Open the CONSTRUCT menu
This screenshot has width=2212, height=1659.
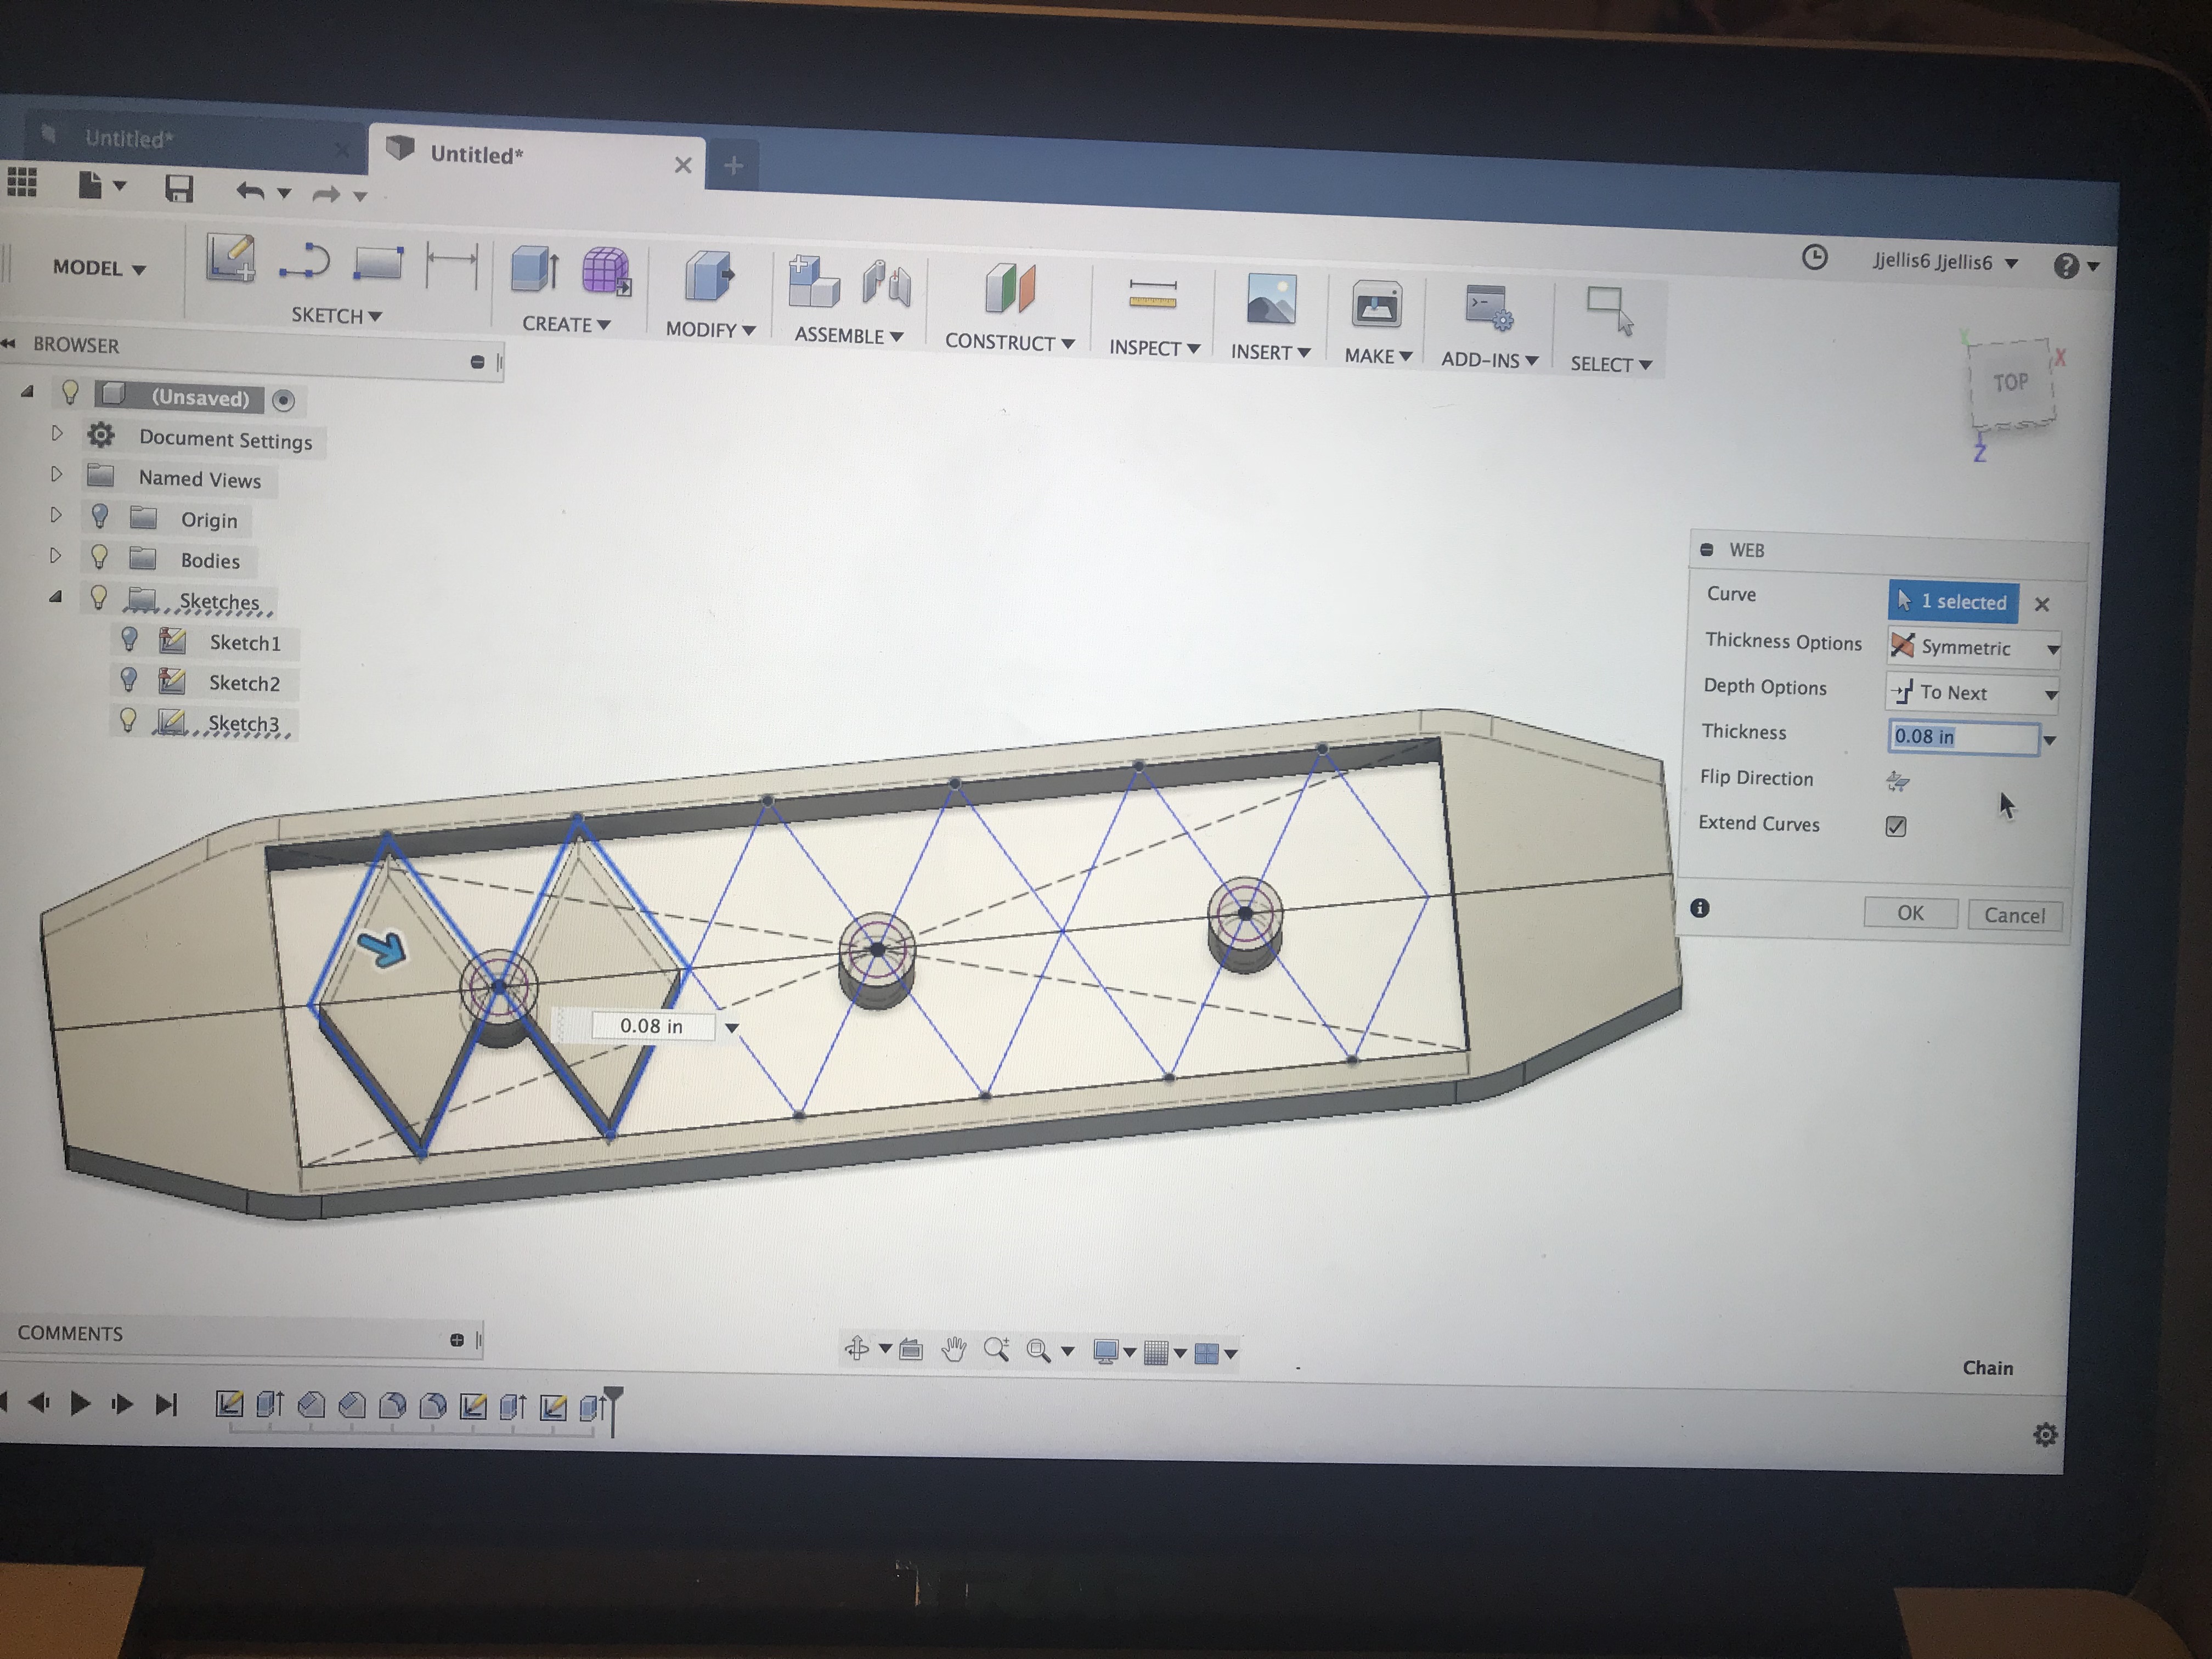(1009, 342)
